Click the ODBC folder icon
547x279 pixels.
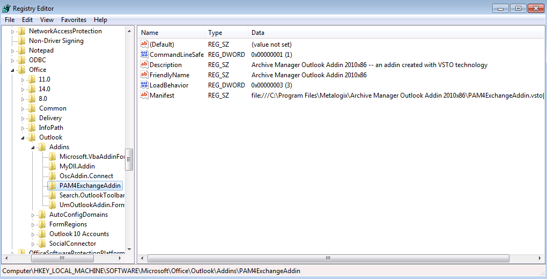pyautogui.click(x=22, y=60)
